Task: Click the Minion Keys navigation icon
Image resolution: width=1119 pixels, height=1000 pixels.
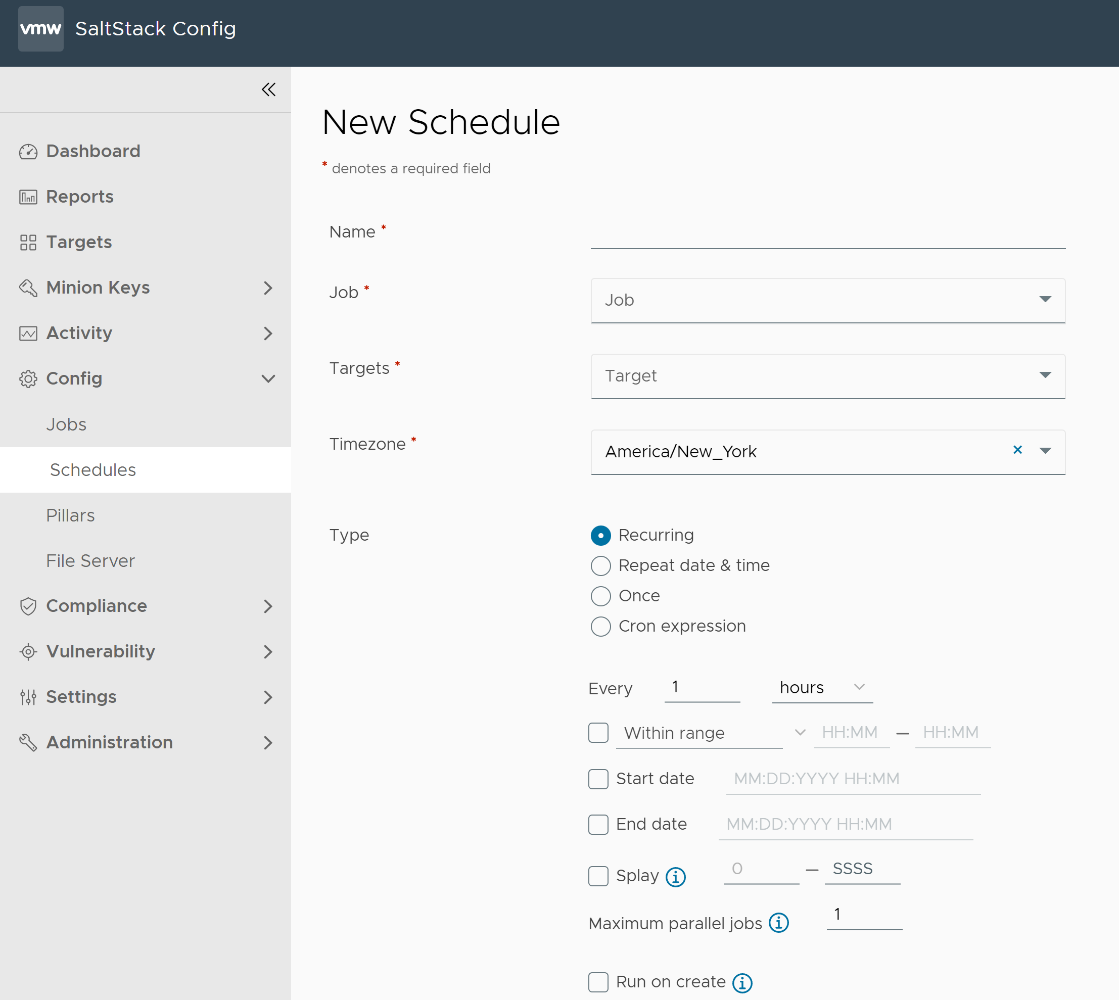Action: (28, 287)
